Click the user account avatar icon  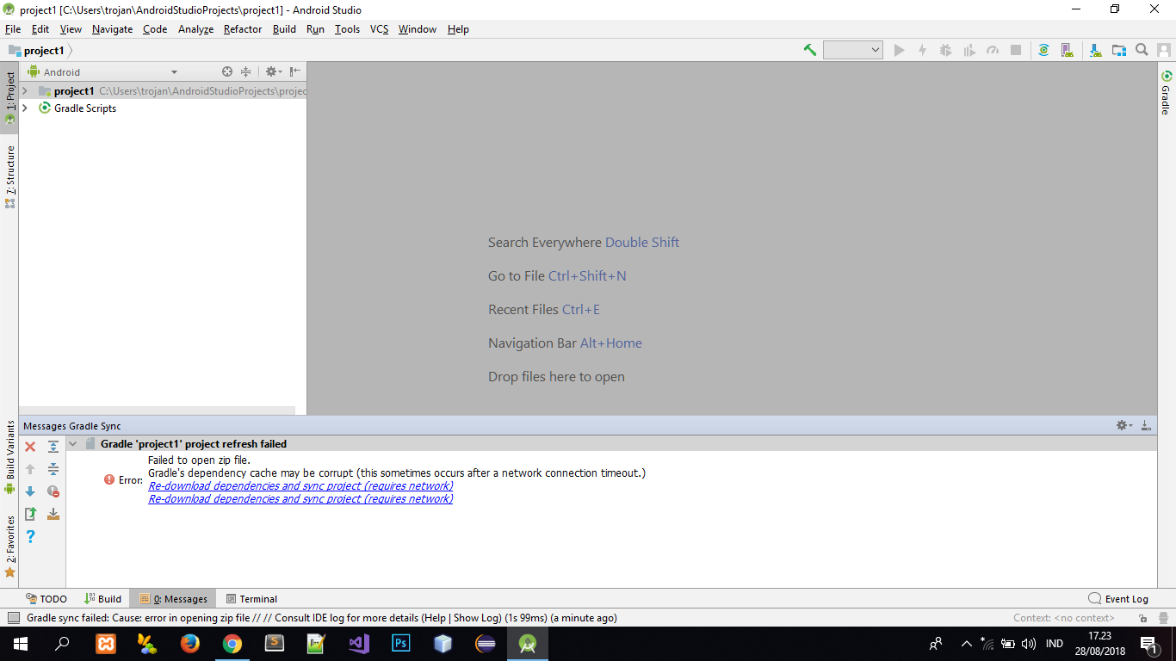[1164, 50]
